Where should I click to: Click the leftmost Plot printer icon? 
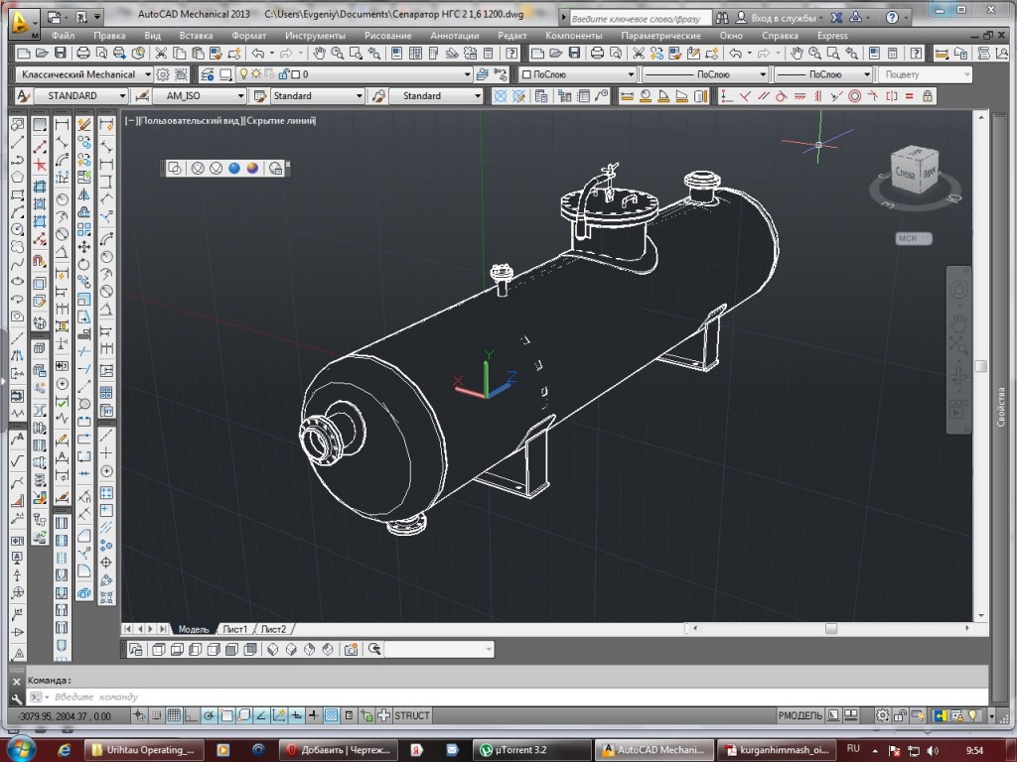tap(83, 54)
